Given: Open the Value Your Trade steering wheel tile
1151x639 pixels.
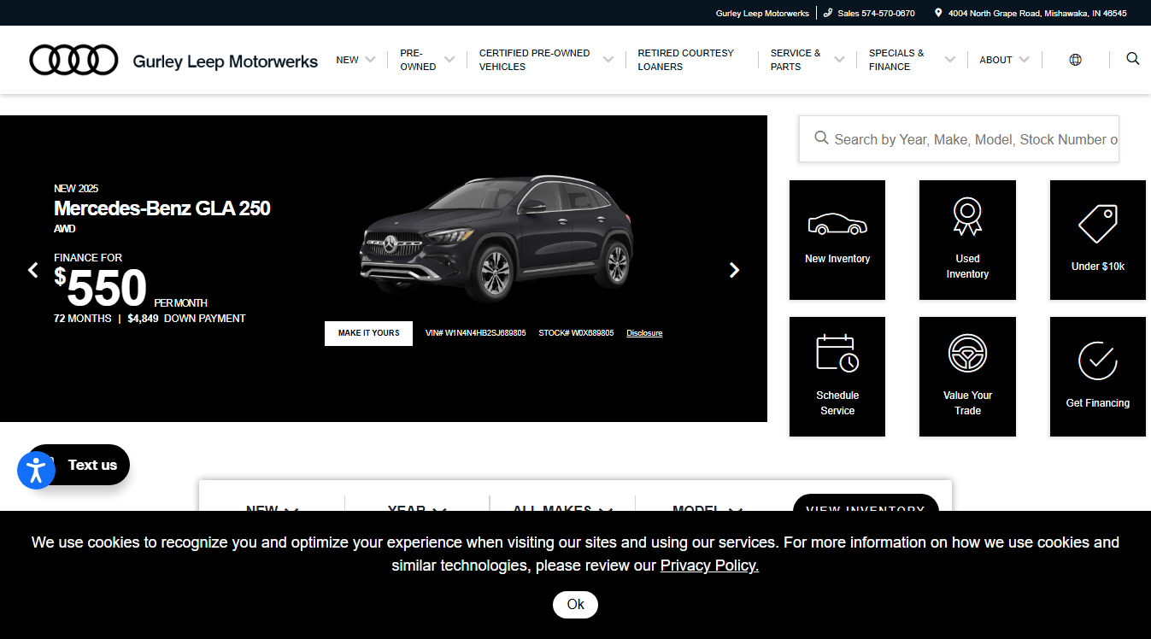Looking at the screenshot, I should pos(967,377).
